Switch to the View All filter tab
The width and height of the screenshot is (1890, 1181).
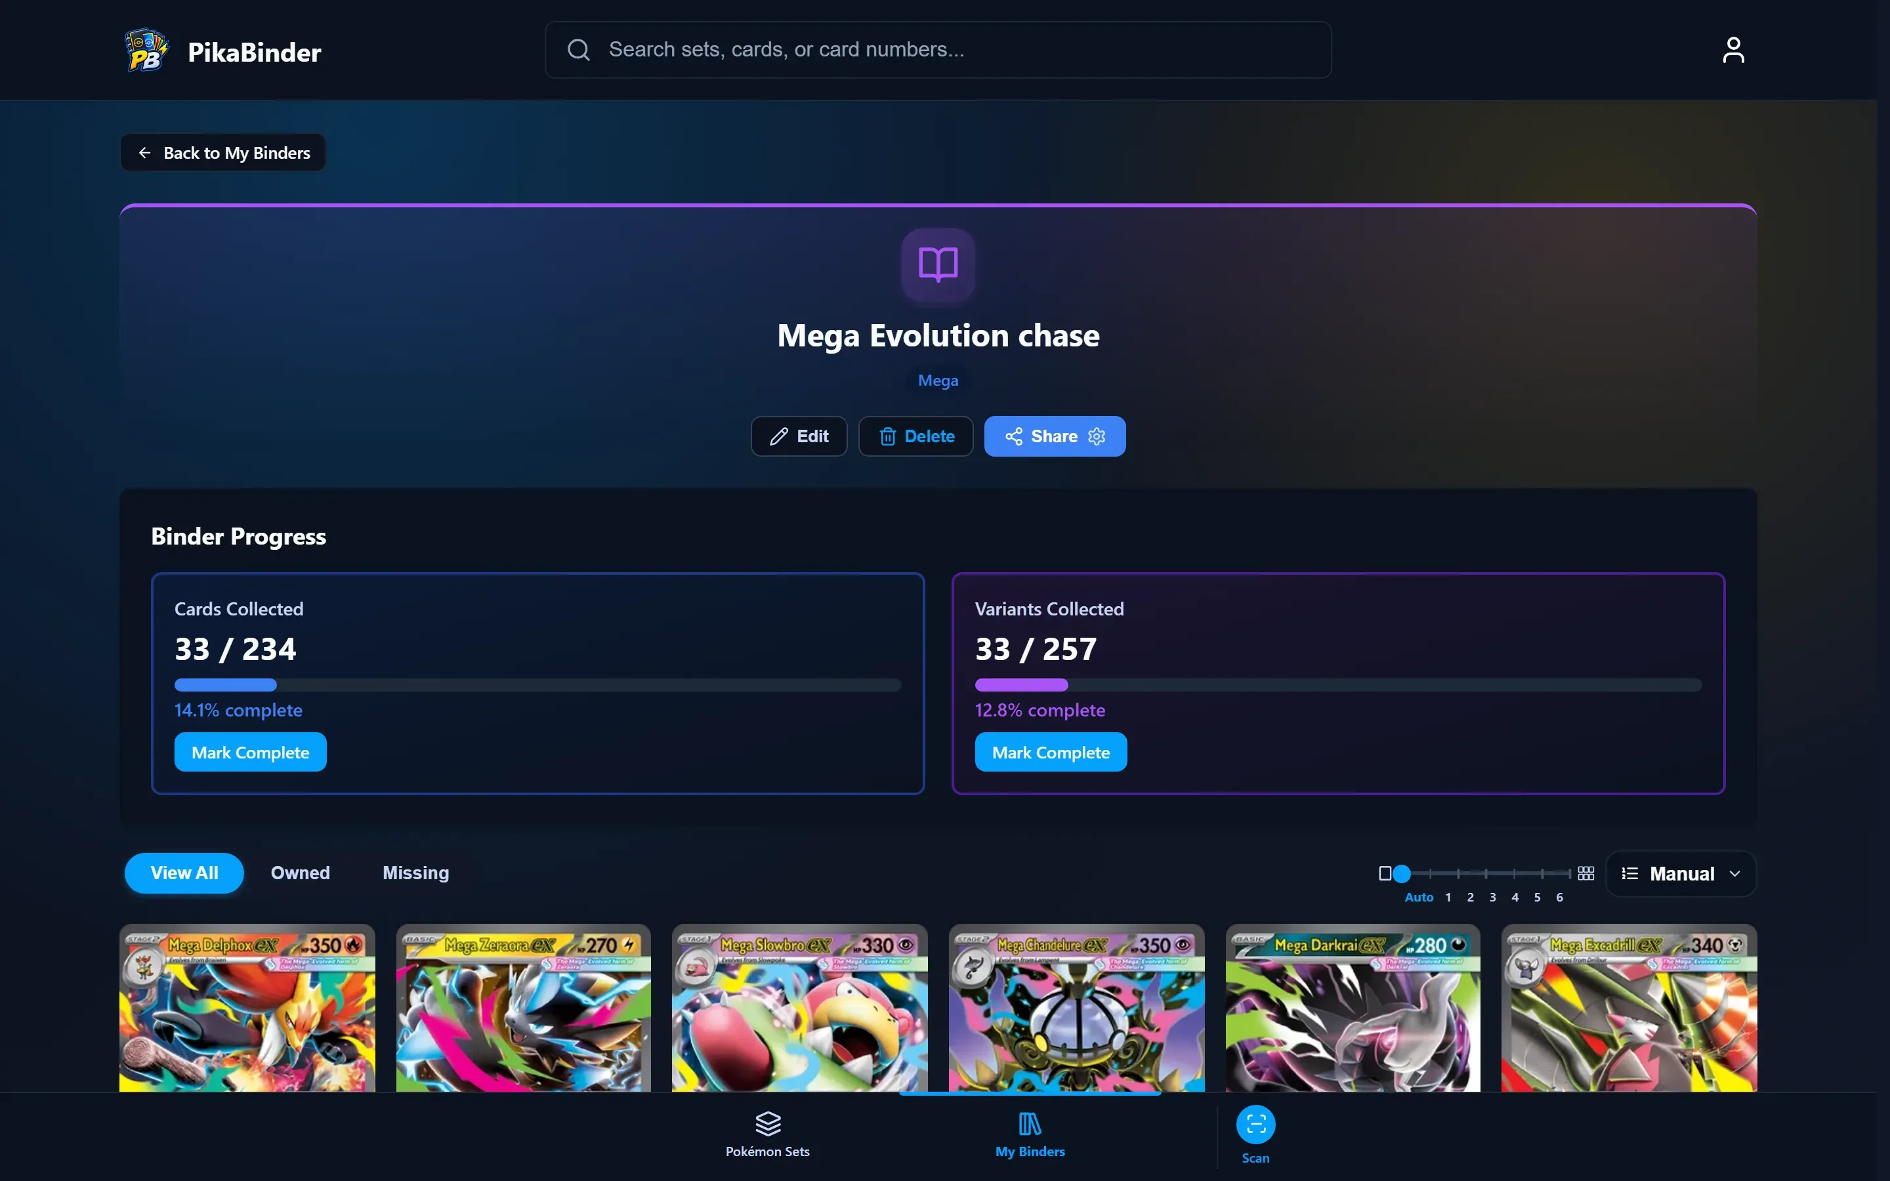pos(184,873)
